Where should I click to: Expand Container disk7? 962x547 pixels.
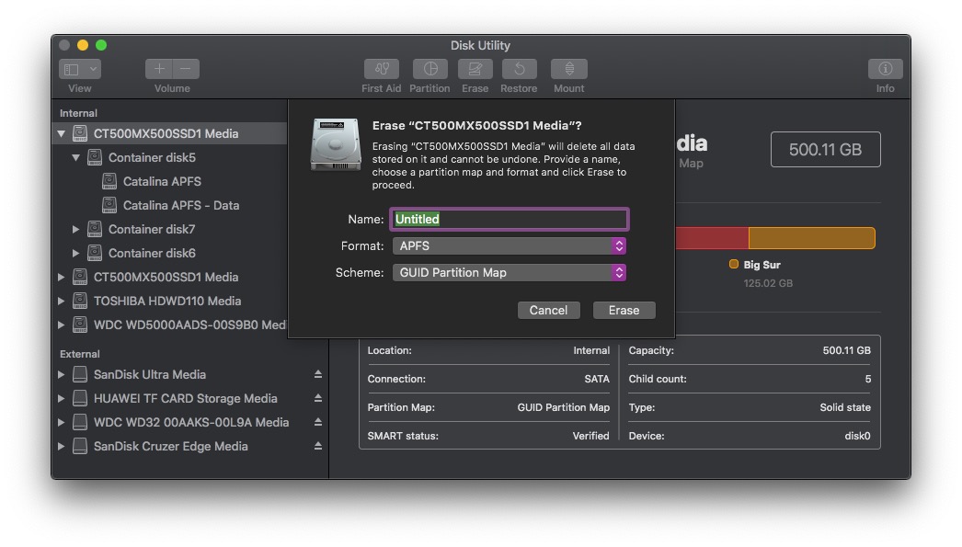(x=75, y=229)
